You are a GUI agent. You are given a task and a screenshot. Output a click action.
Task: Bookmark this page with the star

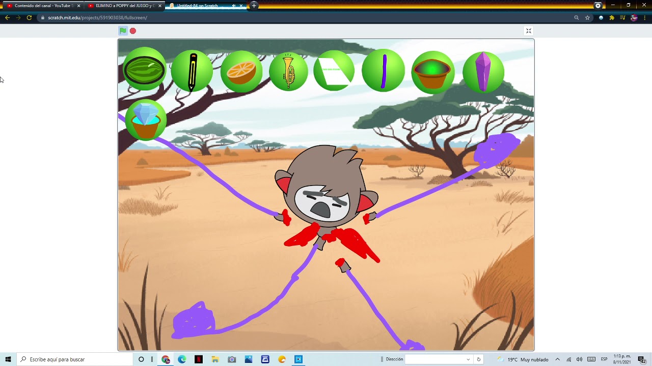pos(587,17)
